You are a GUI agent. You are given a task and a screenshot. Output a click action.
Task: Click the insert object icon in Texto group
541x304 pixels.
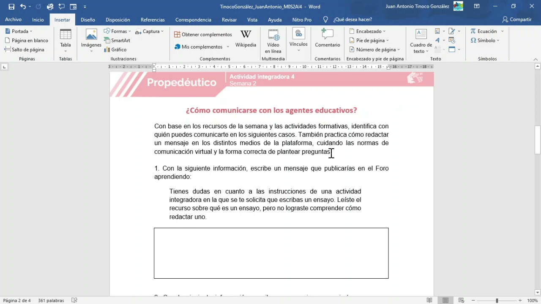452,49
